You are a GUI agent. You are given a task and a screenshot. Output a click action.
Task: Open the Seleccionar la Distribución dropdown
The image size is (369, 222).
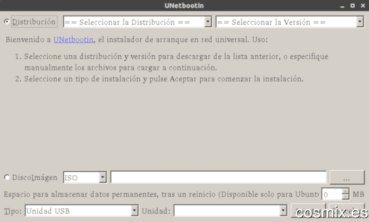click(x=137, y=22)
